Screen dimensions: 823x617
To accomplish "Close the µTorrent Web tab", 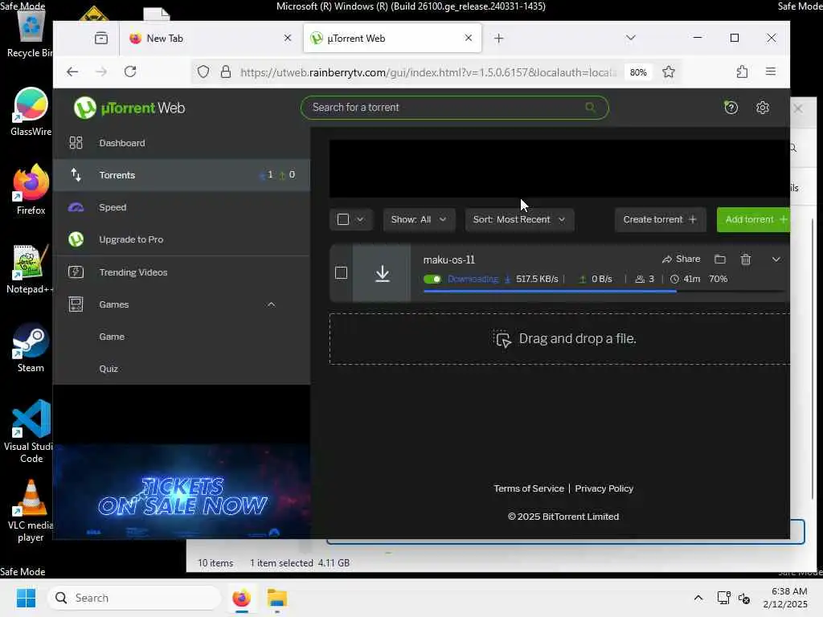I will 469,38.
